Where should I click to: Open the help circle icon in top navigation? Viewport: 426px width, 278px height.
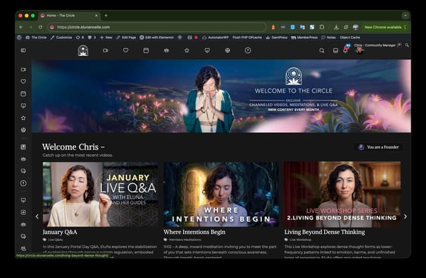pos(248,51)
